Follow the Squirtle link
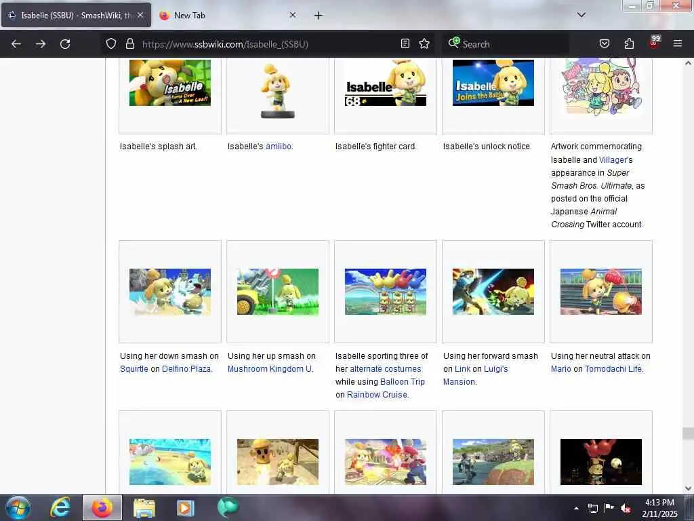 point(134,368)
